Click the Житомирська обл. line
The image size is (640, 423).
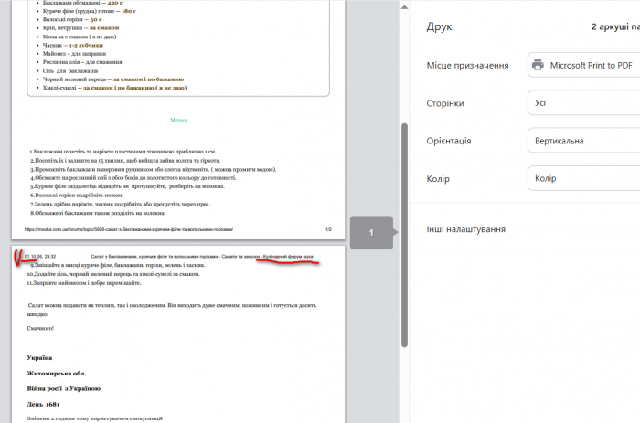[x=57, y=374]
